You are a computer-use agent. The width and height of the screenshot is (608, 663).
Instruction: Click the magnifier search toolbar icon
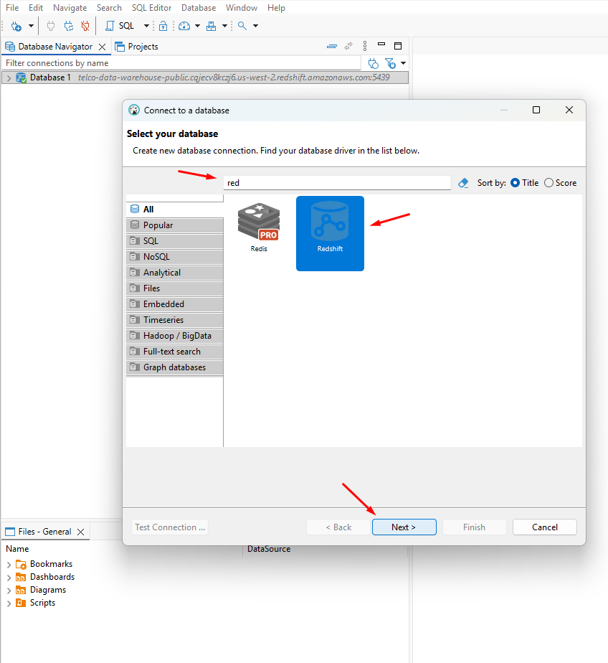click(242, 27)
